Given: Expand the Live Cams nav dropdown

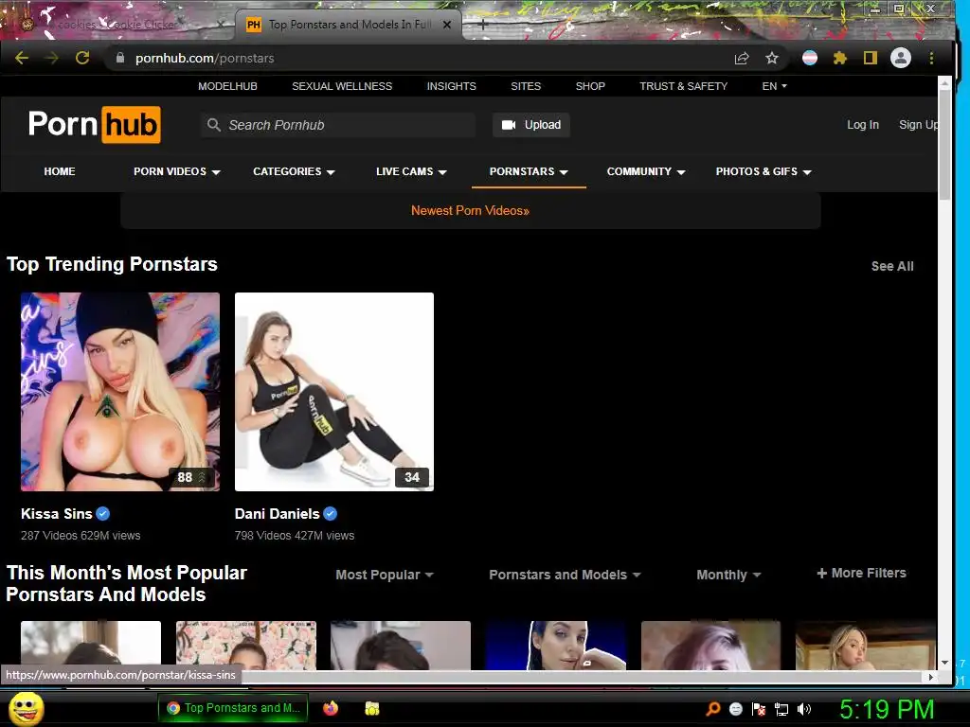Looking at the screenshot, I should (x=442, y=172).
